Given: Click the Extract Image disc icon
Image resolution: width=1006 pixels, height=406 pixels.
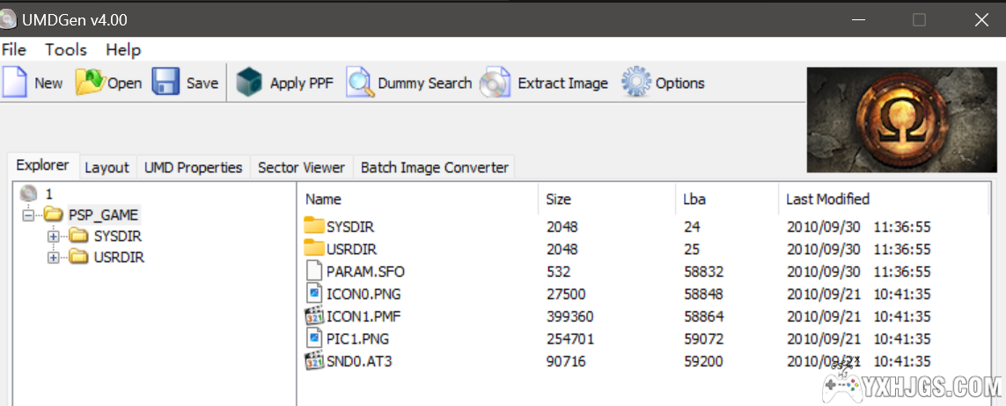Looking at the screenshot, I should (496, 83).
